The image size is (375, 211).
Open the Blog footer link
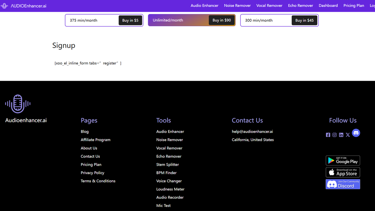coord(85,132)
